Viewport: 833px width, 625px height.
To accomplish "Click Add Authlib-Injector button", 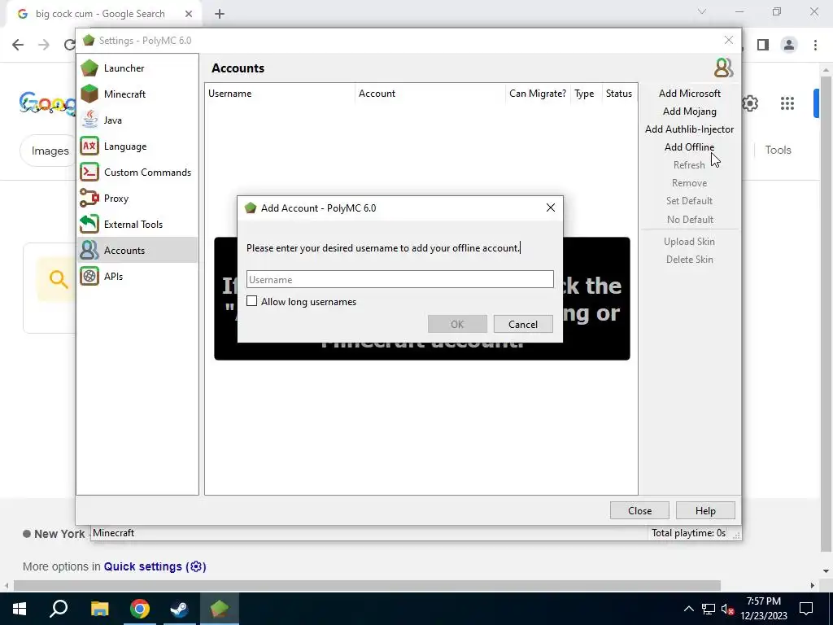I will pyautogui.click(x=690, y=129).
